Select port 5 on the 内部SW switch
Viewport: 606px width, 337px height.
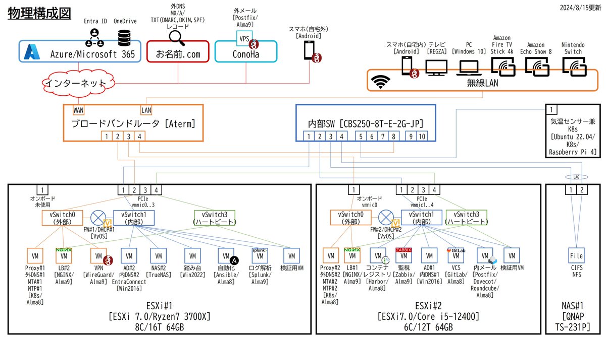[361, 136]
